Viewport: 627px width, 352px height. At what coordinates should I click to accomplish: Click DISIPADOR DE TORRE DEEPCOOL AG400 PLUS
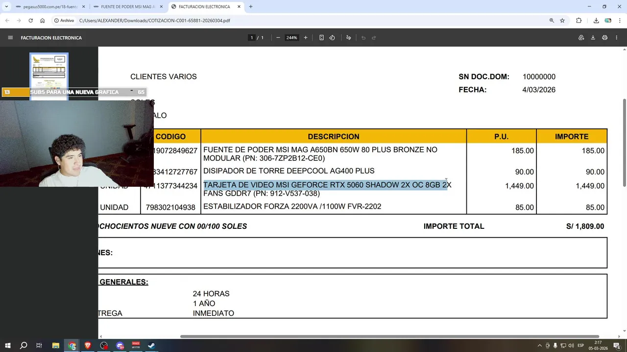[289, 171]
